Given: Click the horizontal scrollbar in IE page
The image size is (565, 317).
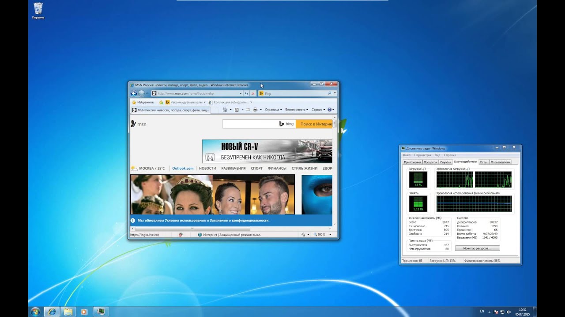Looking at the screenshot, I should tap(192, 229).
